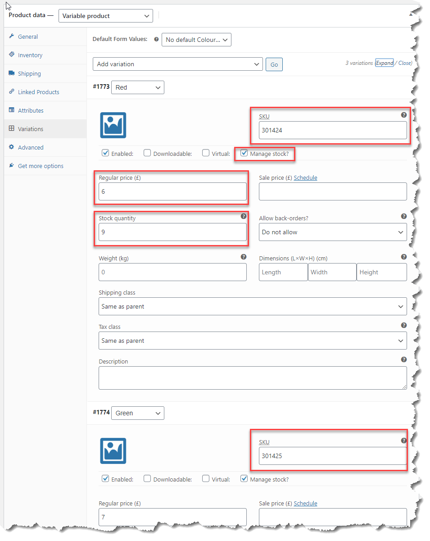Screen dimensions: 430x541
Task: Click the Expand variations link
Action: [x=385, y=63]
